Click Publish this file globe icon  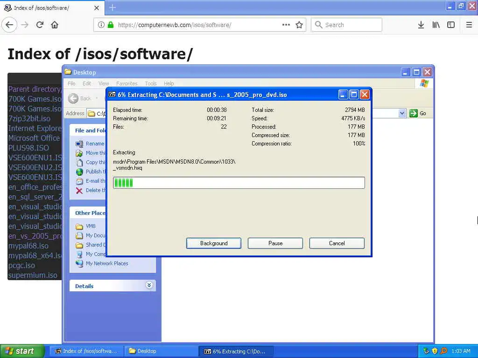[x=79, y=172]
